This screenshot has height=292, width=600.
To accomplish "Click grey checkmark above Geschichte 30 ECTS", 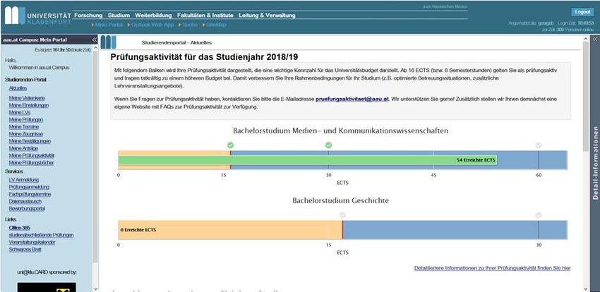I will click(539, 215).
